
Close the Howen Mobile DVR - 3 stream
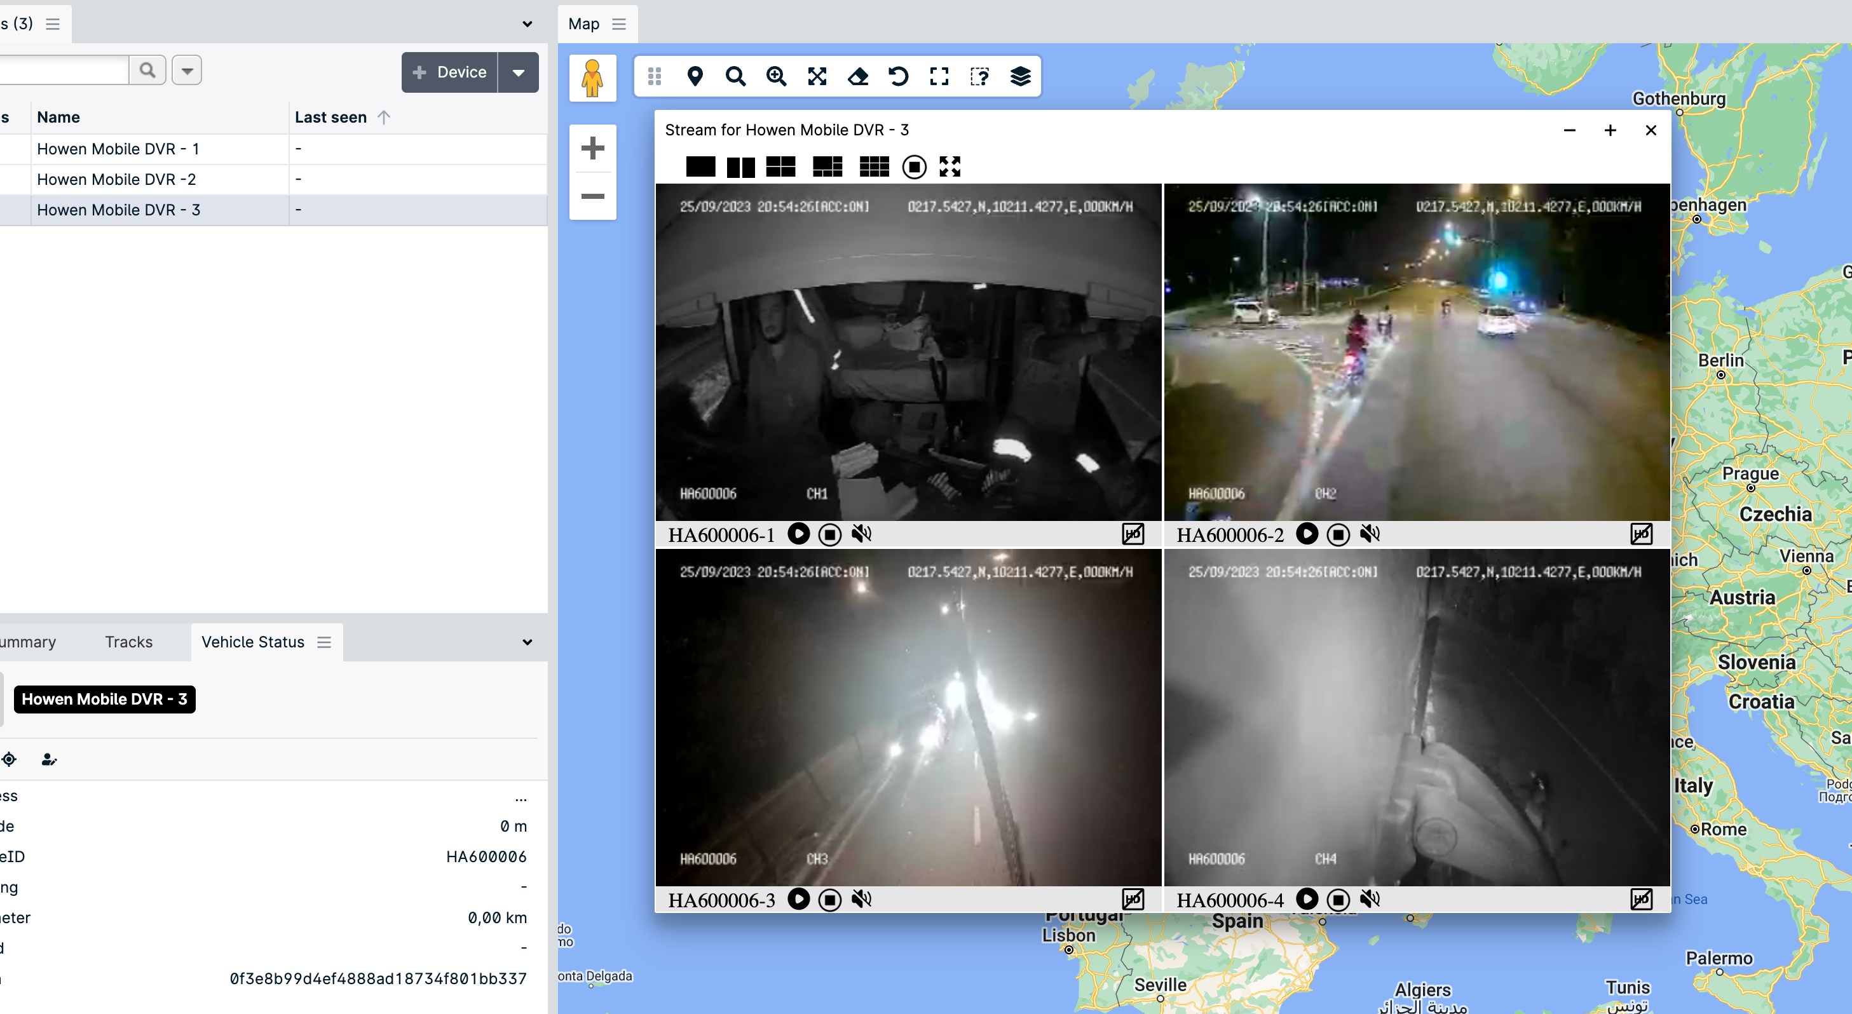pyautogui.click(x=1651, y=130)
